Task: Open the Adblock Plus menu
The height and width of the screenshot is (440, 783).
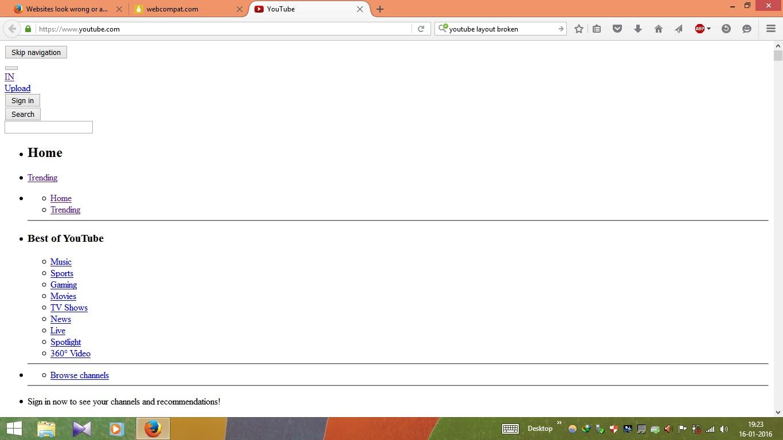Action: point(699,29)
